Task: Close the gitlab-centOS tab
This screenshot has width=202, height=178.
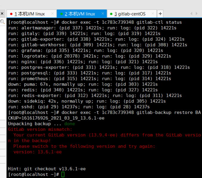Action: tap(153, 14)
